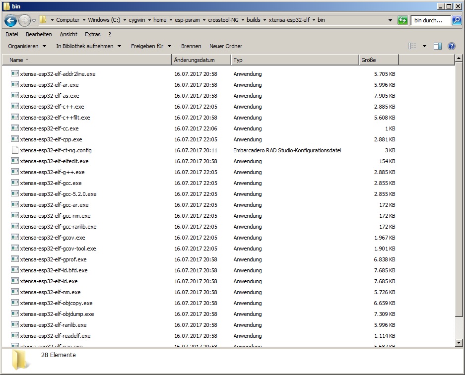The width and height of the screenshot is (465, 375).
Task: Click the Neuer Ordner button
Action: (226, 46)
